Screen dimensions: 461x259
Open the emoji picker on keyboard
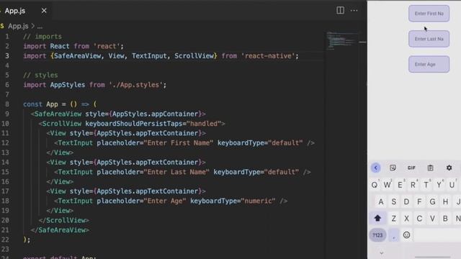406,235
